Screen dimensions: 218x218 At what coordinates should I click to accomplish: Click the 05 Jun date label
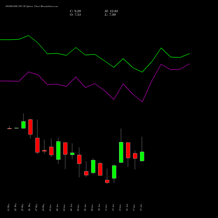pos(78,208)
